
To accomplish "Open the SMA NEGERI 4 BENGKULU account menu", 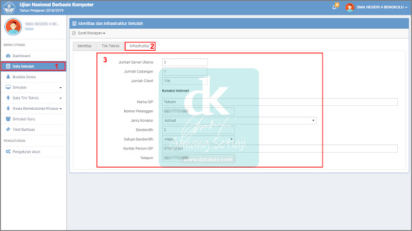I will coord(382,7).
